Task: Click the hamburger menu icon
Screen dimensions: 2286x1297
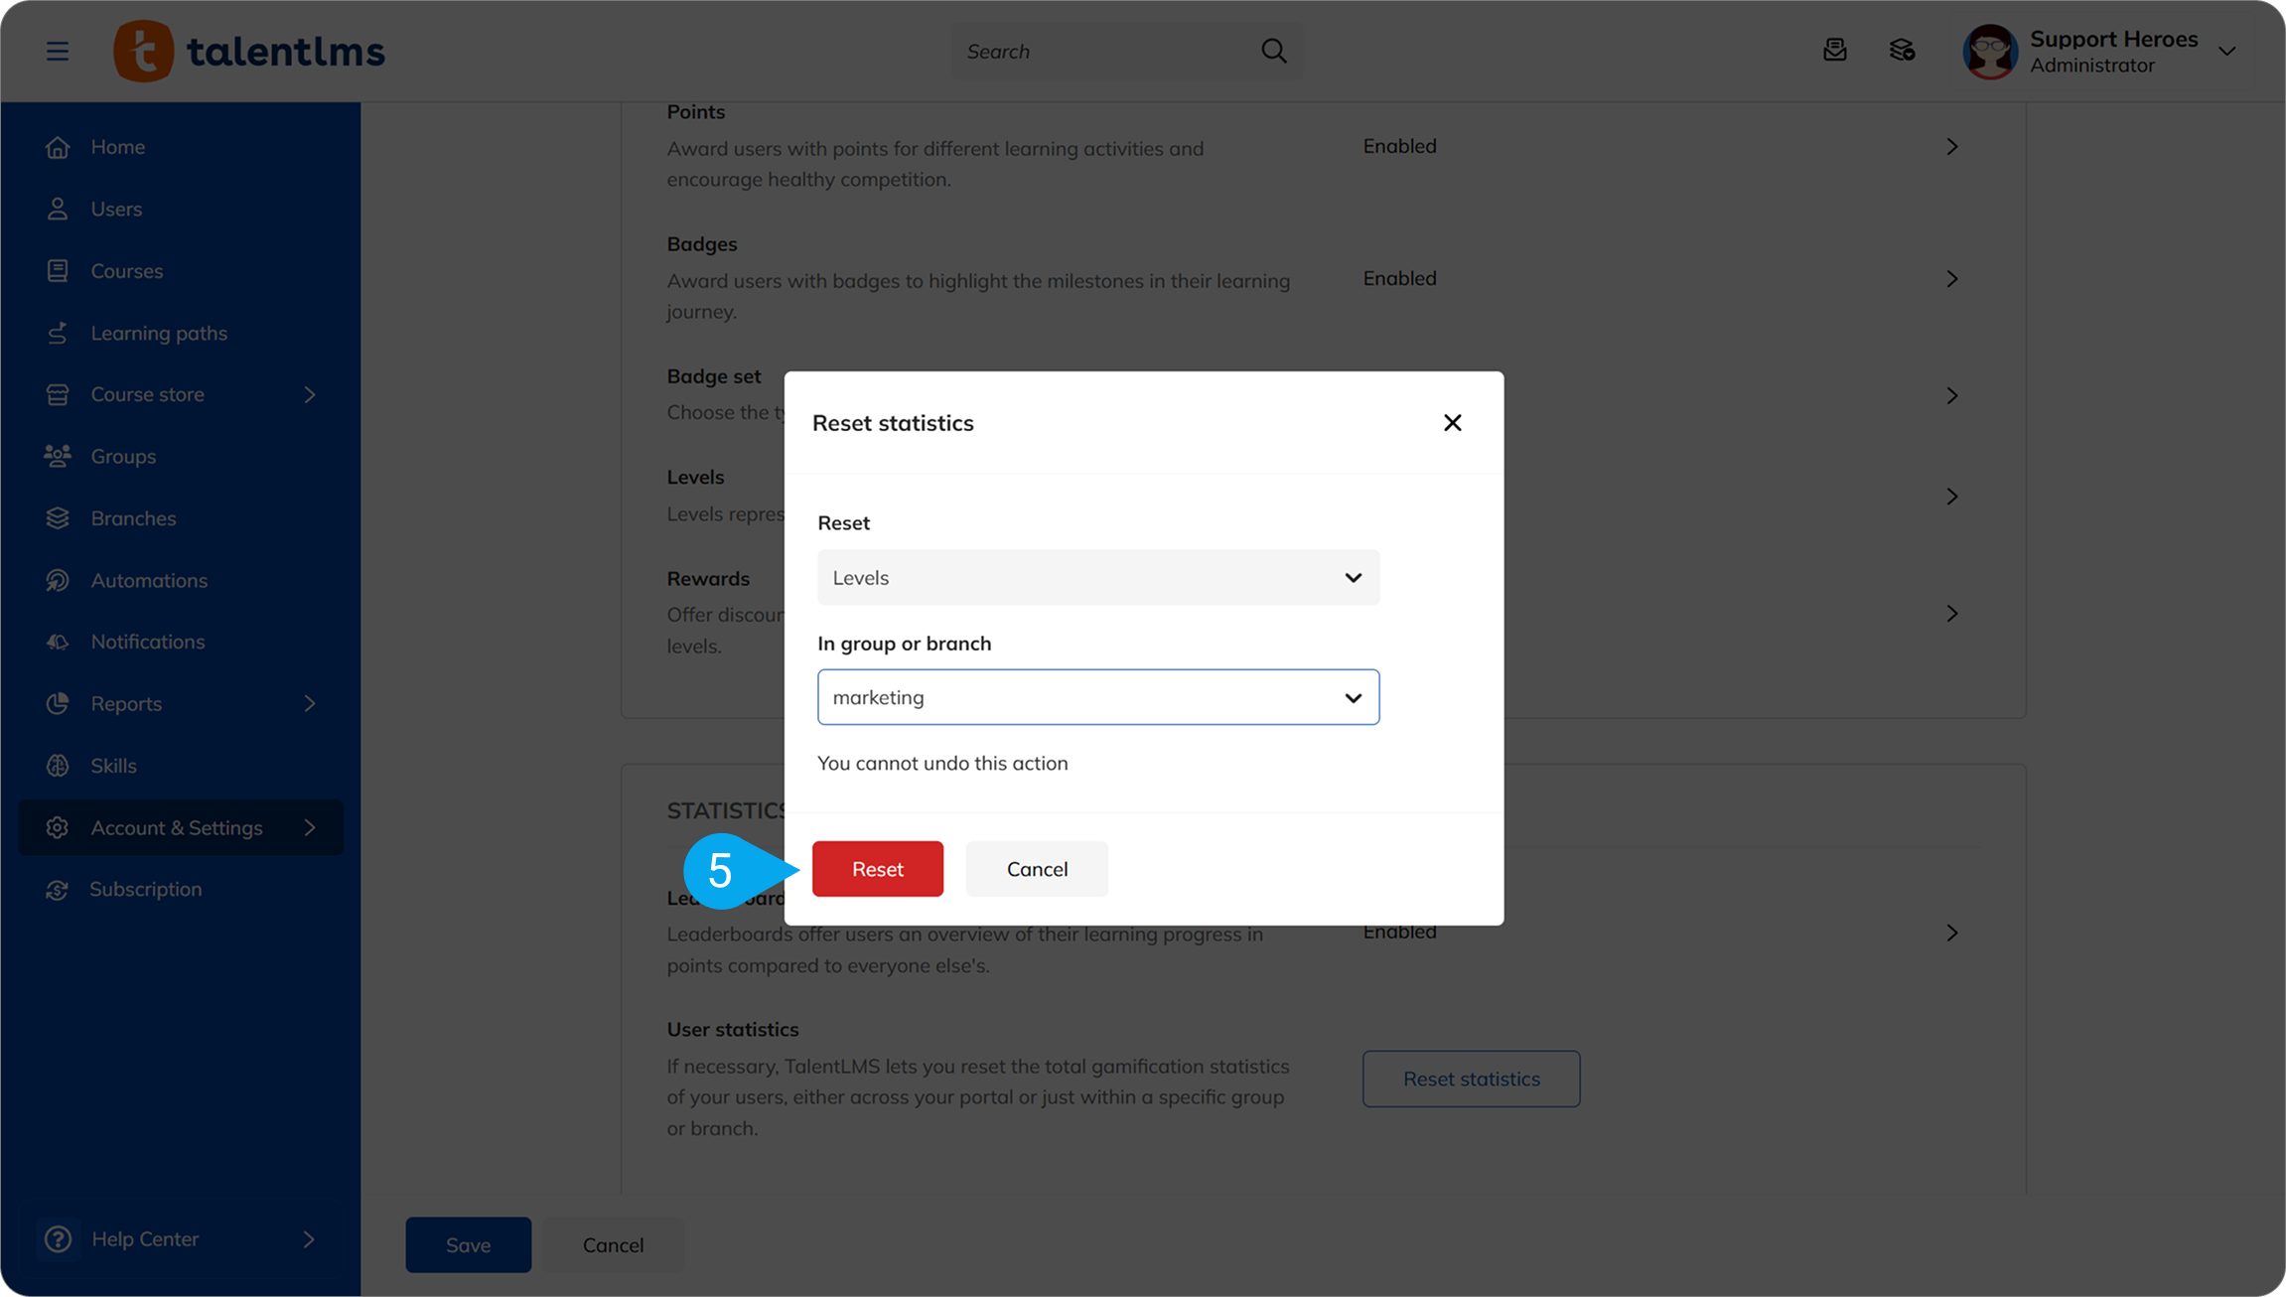Action: coord(58,51)
